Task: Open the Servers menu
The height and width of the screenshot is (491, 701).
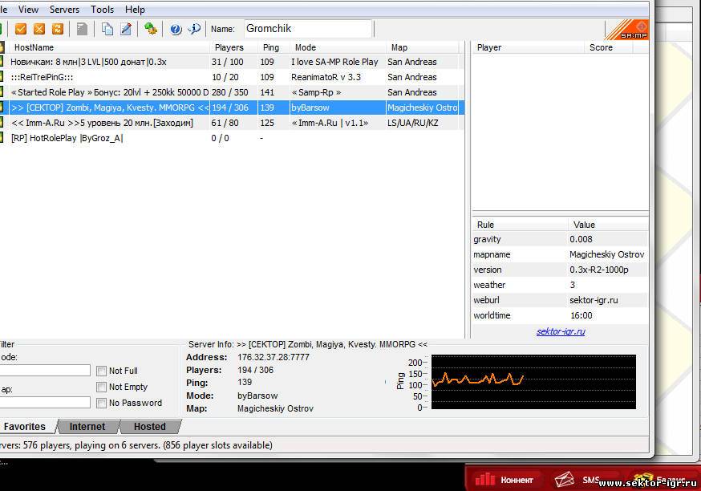Action: [x=64, y=10]
